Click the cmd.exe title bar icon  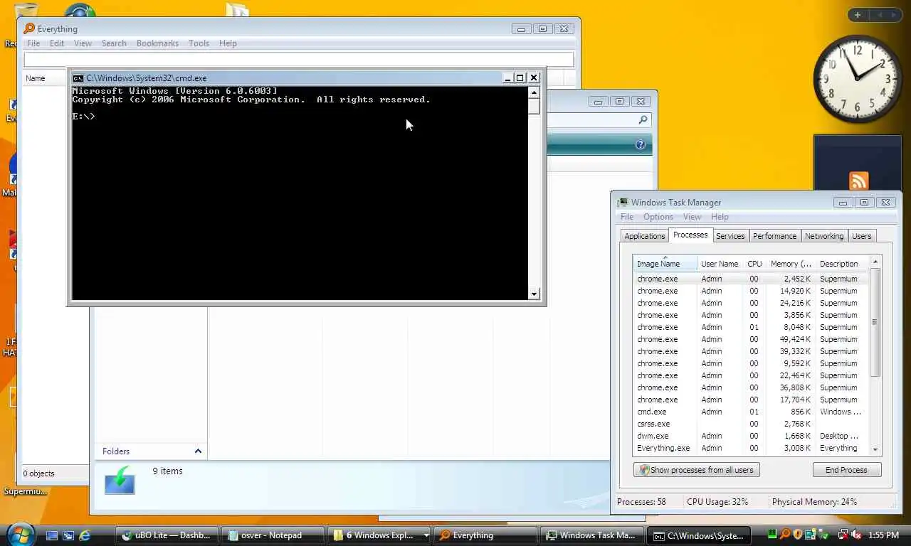pos(78,78)
